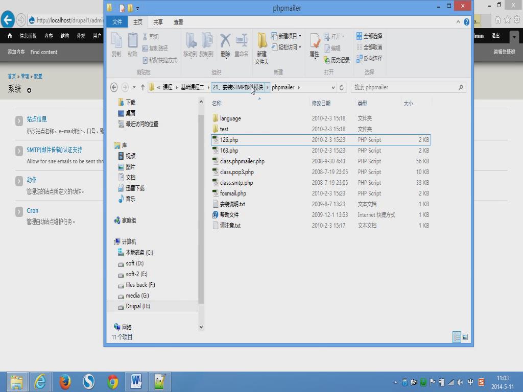The height and width of the screenshot is (392, 523).
Task: Click the search phpmailer input box
Action: click(x=405, y=87)
